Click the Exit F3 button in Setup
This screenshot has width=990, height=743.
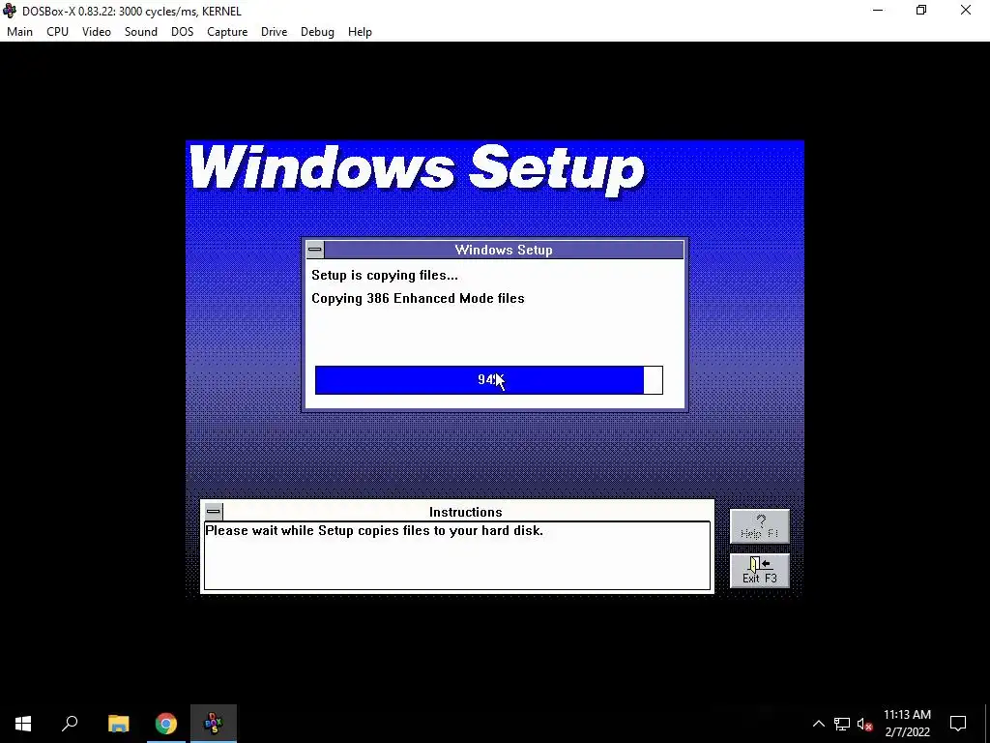(x=760, y=571)
